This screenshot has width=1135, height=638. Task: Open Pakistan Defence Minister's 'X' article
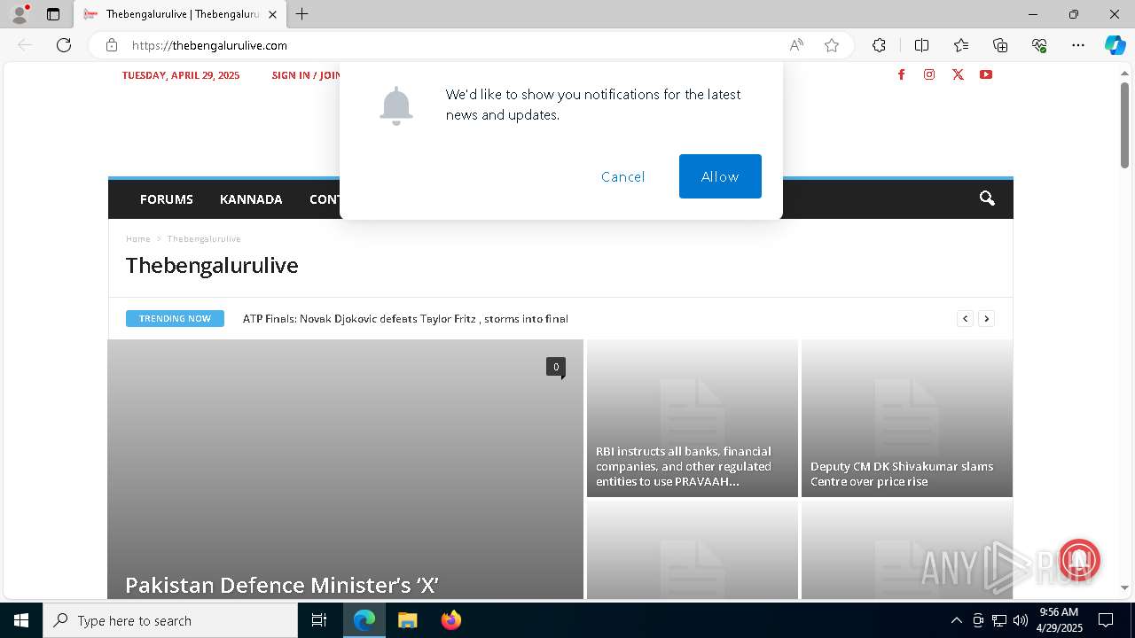click(x=282, y=585)
